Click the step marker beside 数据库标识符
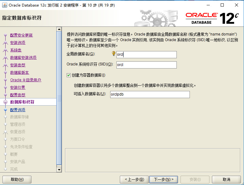The height and width of the screenshot is (185, 244). pyautogui.click(x=6, y=102)
